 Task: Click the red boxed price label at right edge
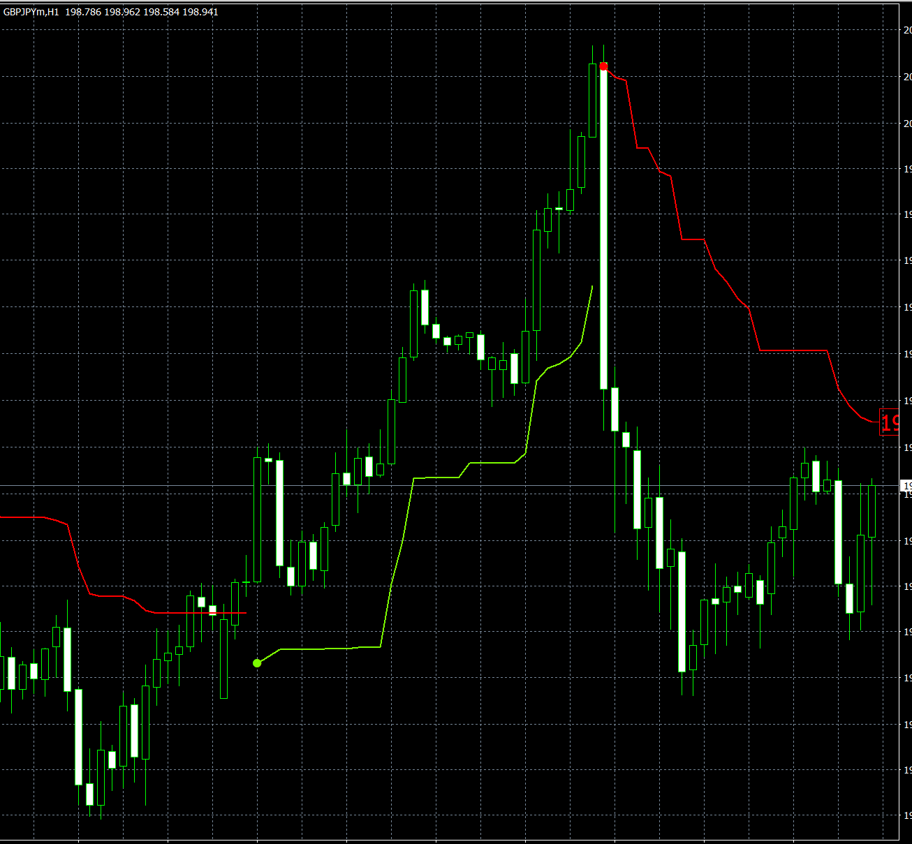[889, 422]
